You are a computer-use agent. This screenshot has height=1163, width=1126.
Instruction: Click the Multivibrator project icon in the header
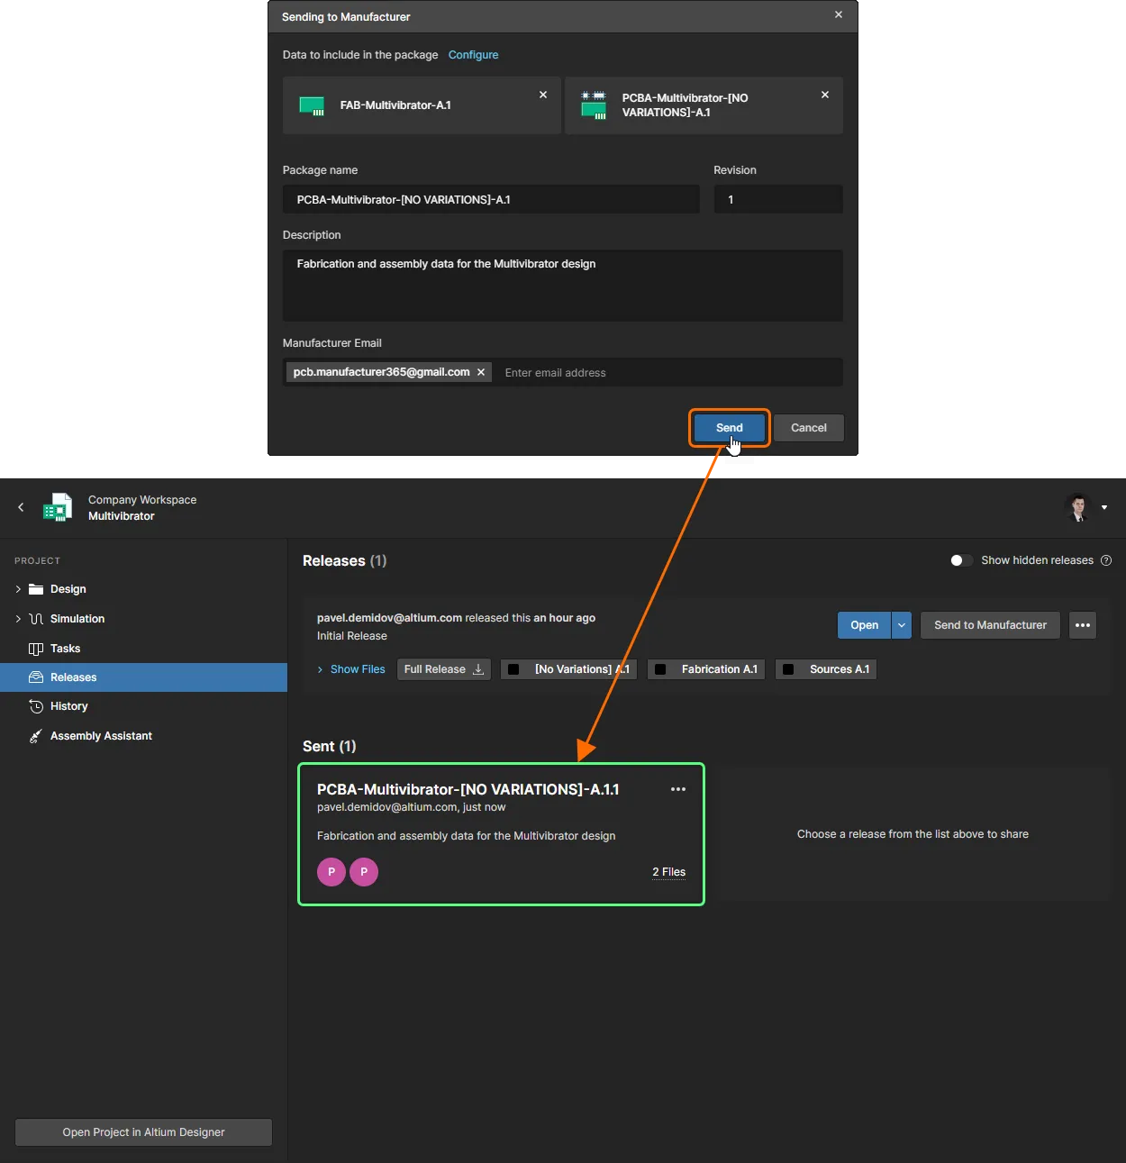(58, 507)
